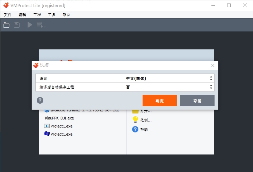Open first Project1.exe with window icon
This screenshot has width=253, height=172.
pos(62,126)
